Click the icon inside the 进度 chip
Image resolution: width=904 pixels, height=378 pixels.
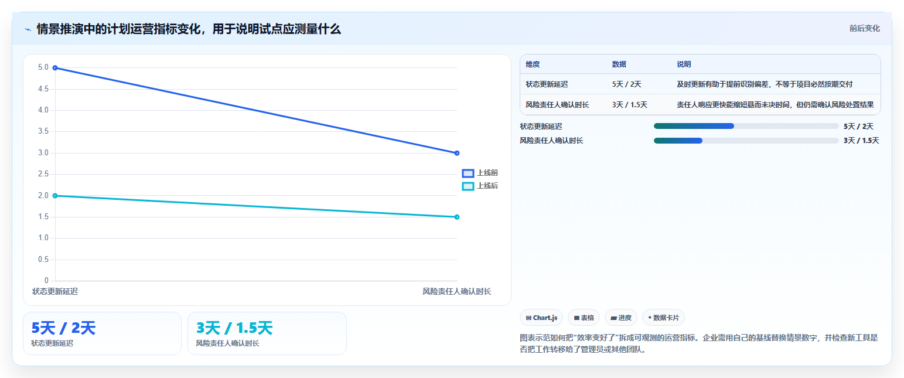pyautogui.click(x=613, y=318)
